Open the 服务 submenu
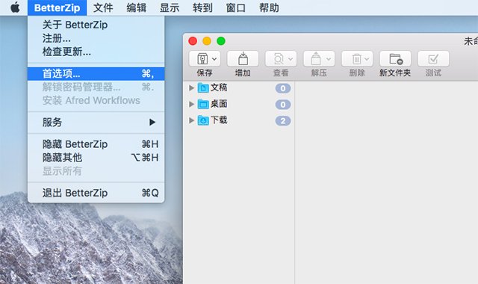Screen dimensions: 478x284 96,123
